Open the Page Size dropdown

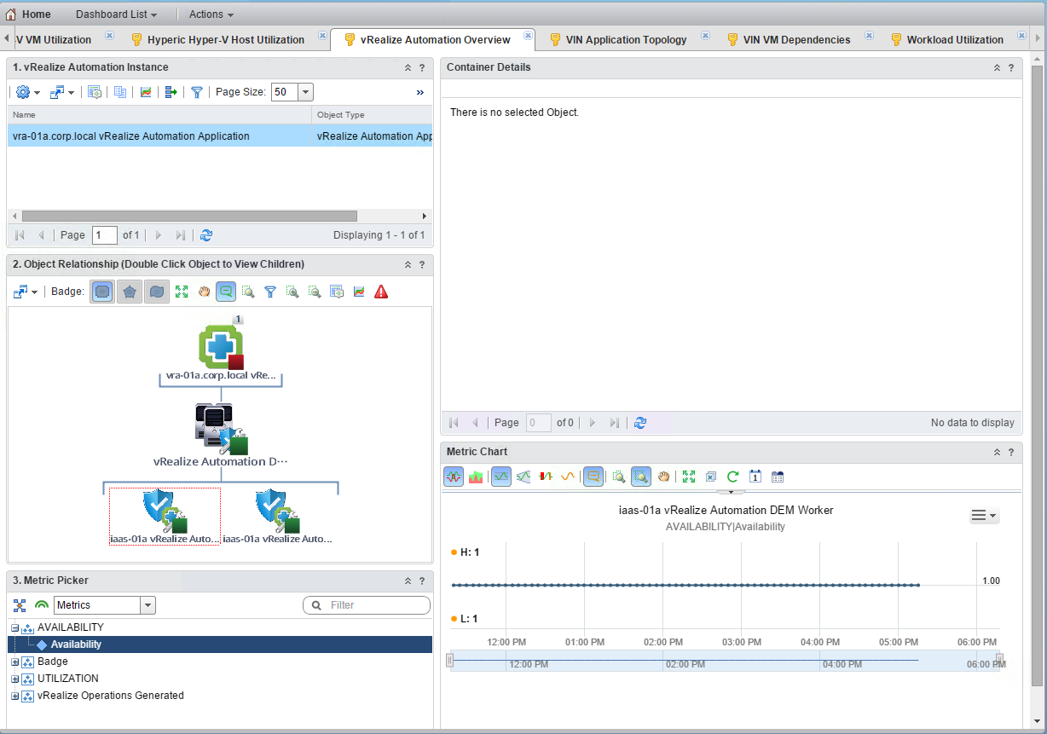coord(305,92)
